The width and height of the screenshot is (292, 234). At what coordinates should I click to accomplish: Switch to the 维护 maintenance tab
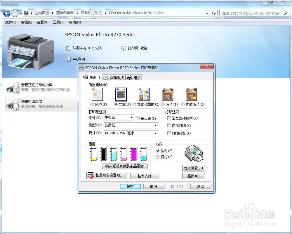(x=134, y=77)
